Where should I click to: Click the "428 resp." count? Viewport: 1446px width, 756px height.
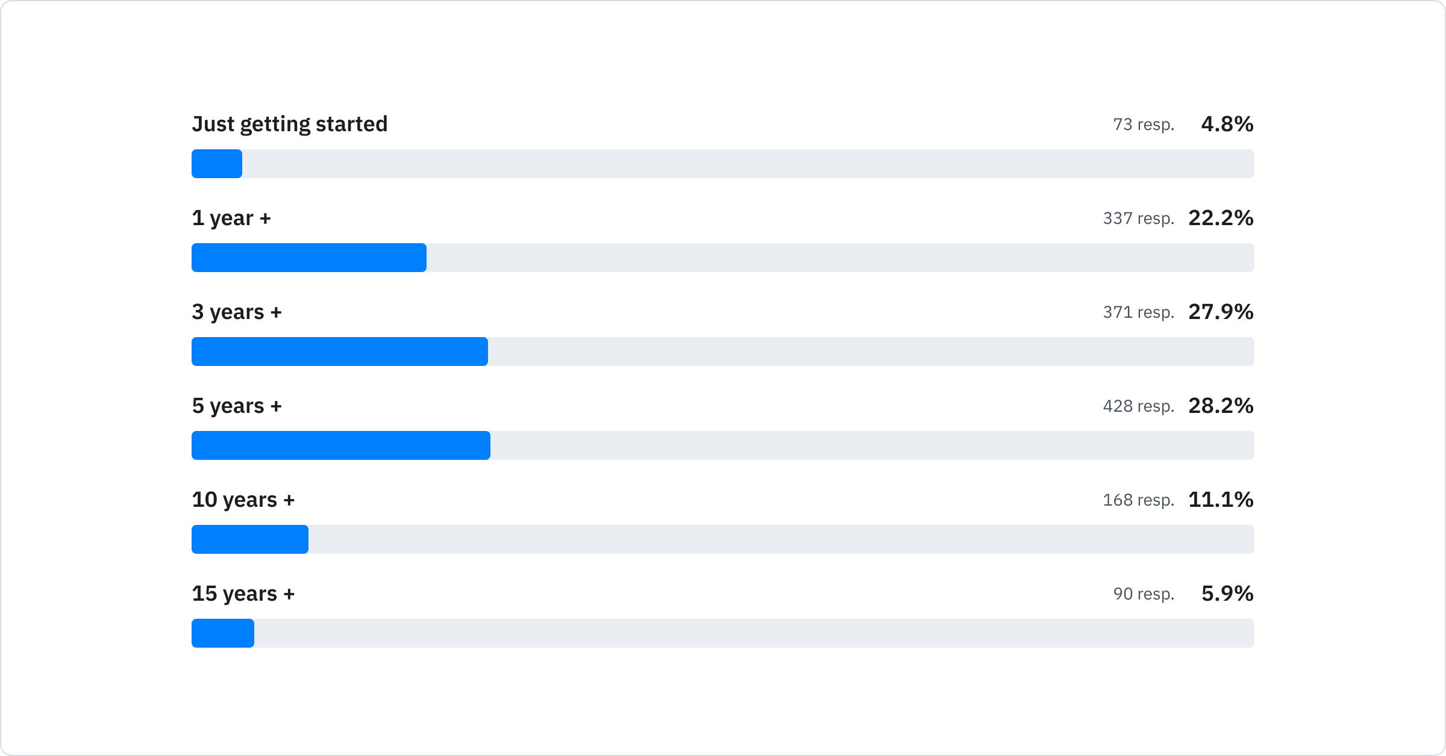click(1138, 406)
